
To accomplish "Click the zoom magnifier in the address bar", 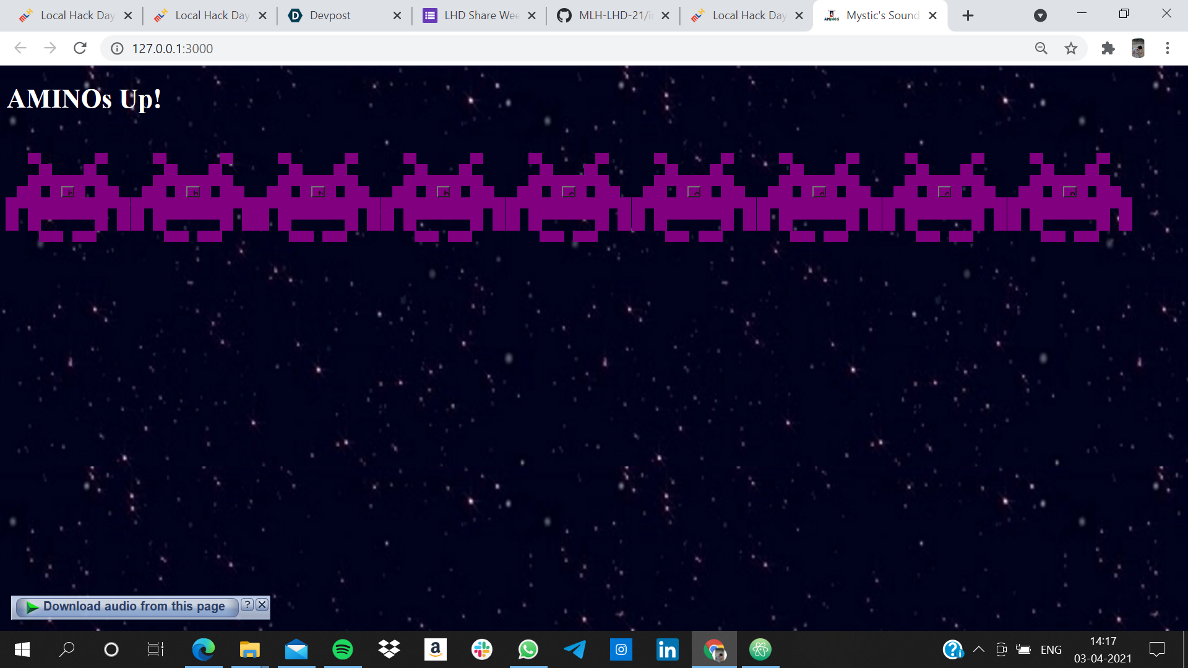I will (x=1041, y=48).
